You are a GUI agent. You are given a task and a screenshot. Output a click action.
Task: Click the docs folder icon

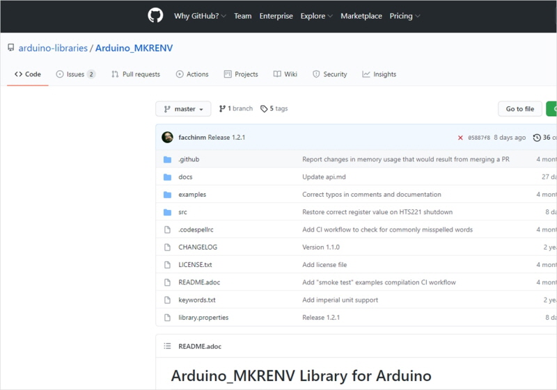coord(167,177)
